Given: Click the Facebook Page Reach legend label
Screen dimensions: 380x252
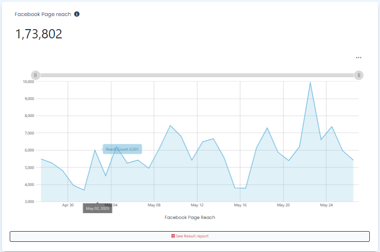Looking at the screenshot, I should coord(190,218).
